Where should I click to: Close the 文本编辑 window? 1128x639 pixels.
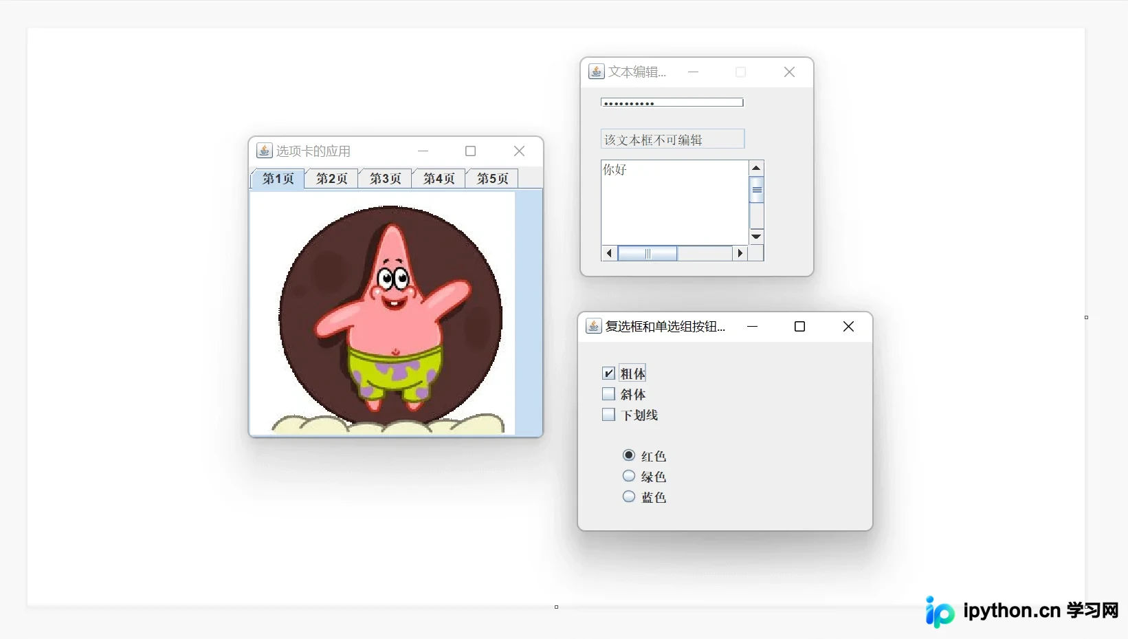click(x=789, y=72)
